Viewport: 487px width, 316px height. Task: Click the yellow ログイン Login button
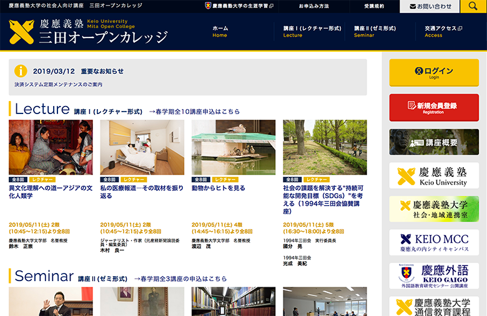point(434,72)
